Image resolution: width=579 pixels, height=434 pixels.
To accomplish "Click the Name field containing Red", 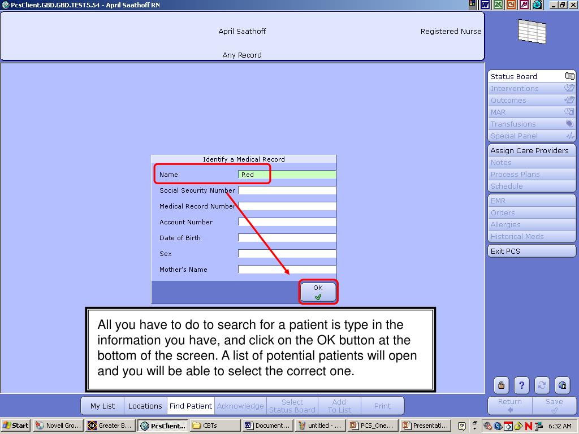I will 287,175.
